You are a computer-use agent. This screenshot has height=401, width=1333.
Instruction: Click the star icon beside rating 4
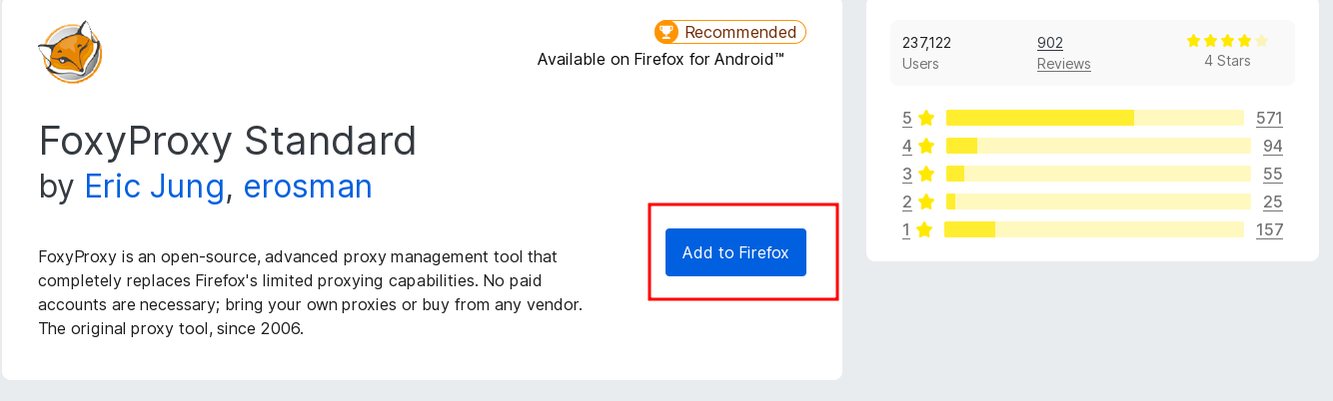tap(926, 146)
